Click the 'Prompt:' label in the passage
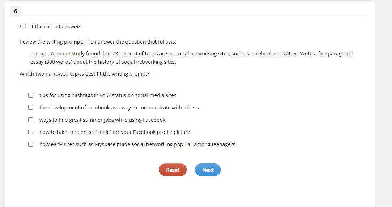This screenshot has width=392, height=207. tap(40, 54)
